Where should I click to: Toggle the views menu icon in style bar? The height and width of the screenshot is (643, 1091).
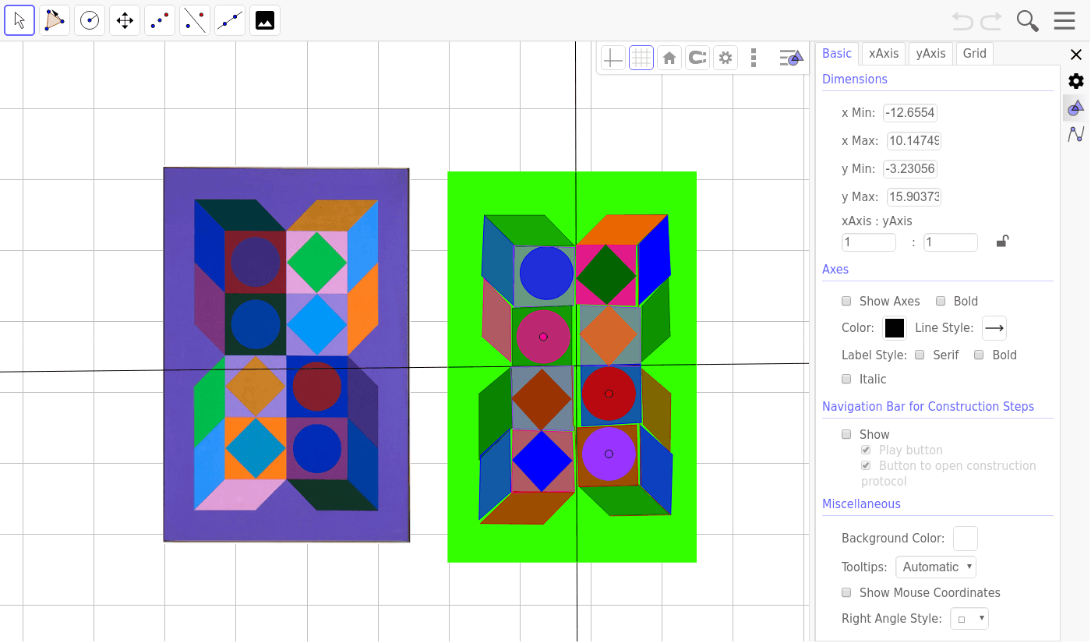[791, 58]
